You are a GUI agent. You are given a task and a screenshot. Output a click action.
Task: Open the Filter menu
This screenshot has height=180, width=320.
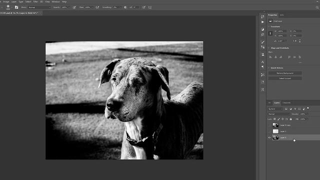click(35, 1)
